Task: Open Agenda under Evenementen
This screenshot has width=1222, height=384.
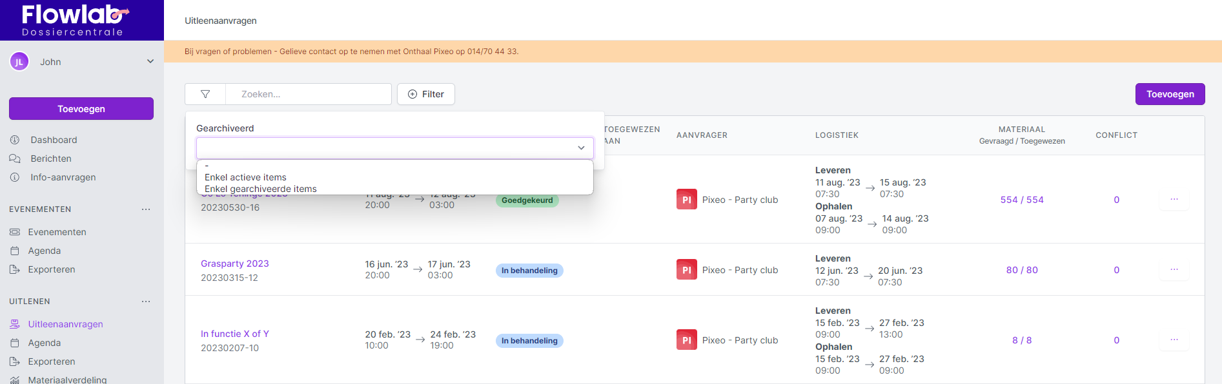Action: point(45,251)
